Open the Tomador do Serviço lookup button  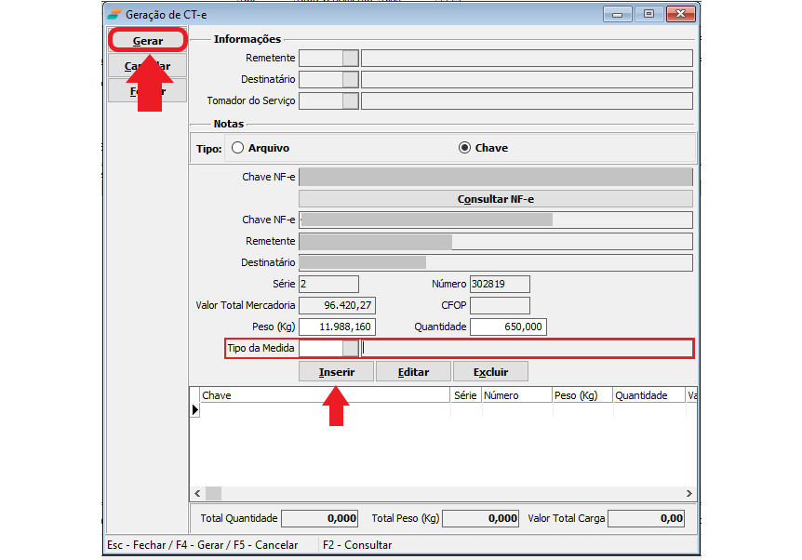click(x=350, y=101)
